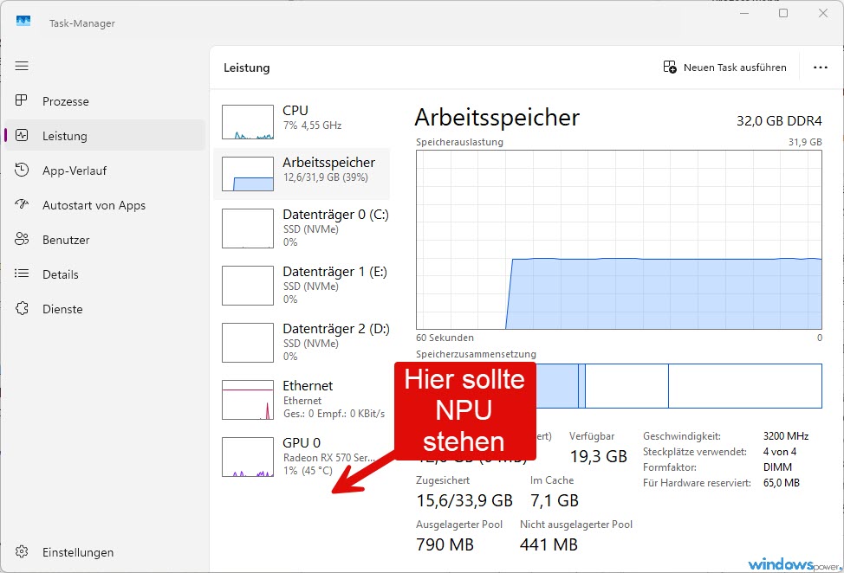Open the Details page
This screenshot has height=573, width=844.
[x=105, y=274]
